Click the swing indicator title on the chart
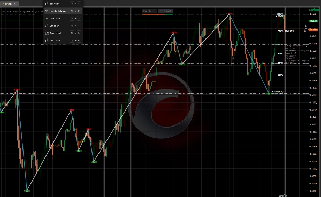Image resolution: width=321 pixels, height=197 pixels. pyautogui.click(x=22, y=11)
